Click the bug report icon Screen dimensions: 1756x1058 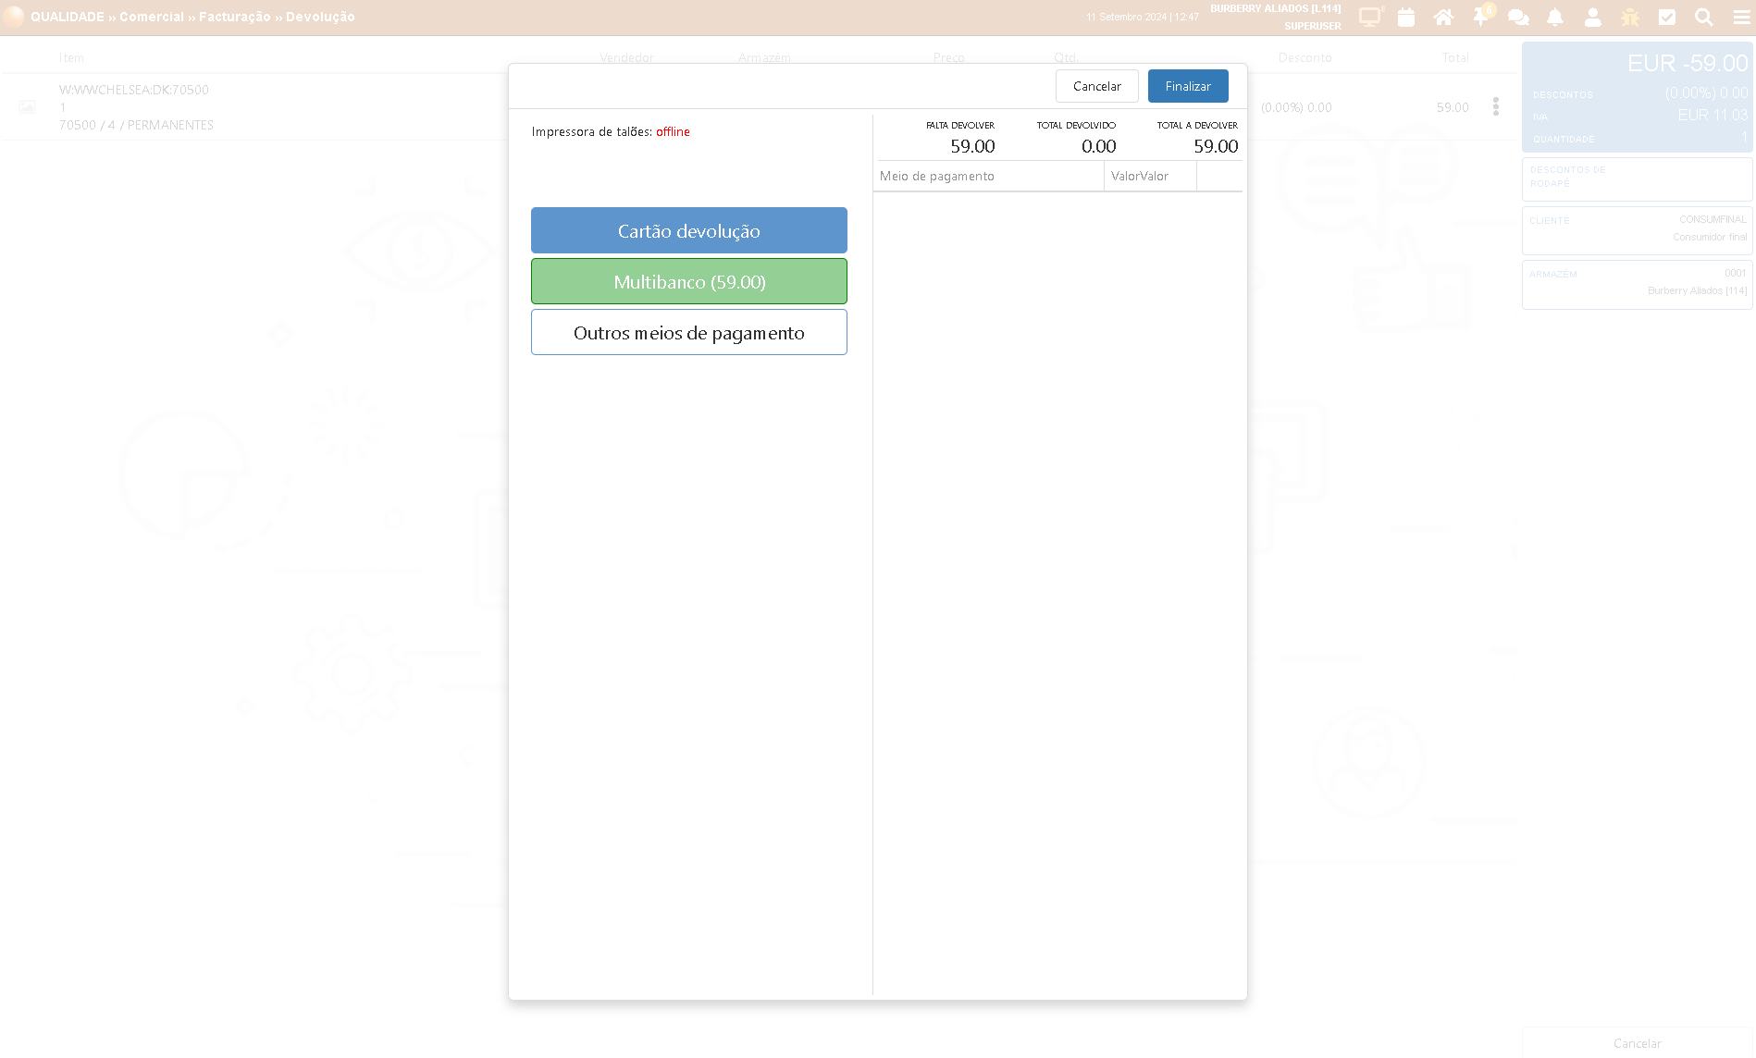1630,17
